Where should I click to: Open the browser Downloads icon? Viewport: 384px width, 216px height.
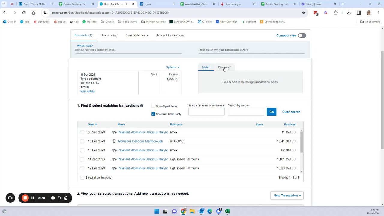349,13
